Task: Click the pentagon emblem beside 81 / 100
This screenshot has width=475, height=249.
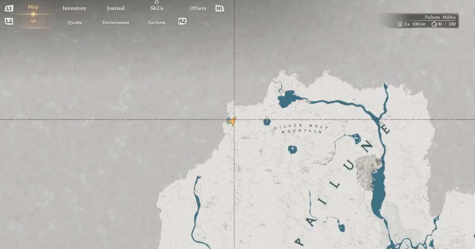Action: coord(434,24)
